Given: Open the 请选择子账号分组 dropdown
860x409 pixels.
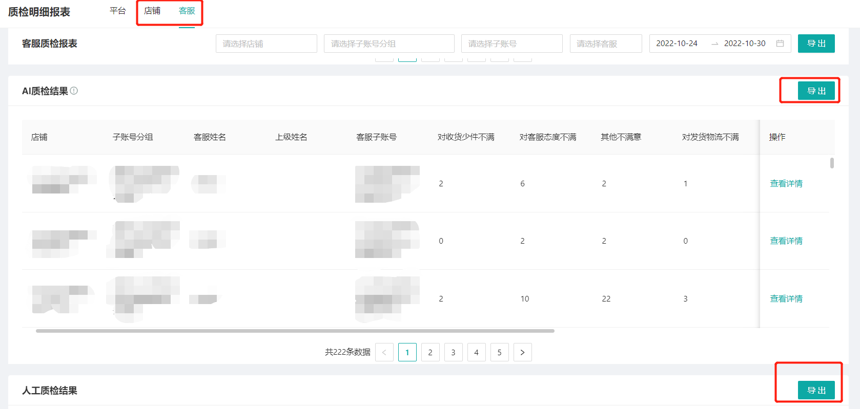Looking at the screenshot, I should 389,44.
